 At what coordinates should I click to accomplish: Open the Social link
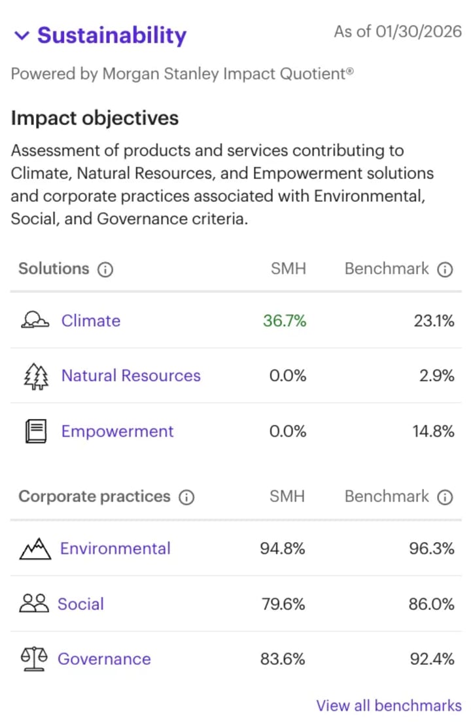click(x=80, y=604)
